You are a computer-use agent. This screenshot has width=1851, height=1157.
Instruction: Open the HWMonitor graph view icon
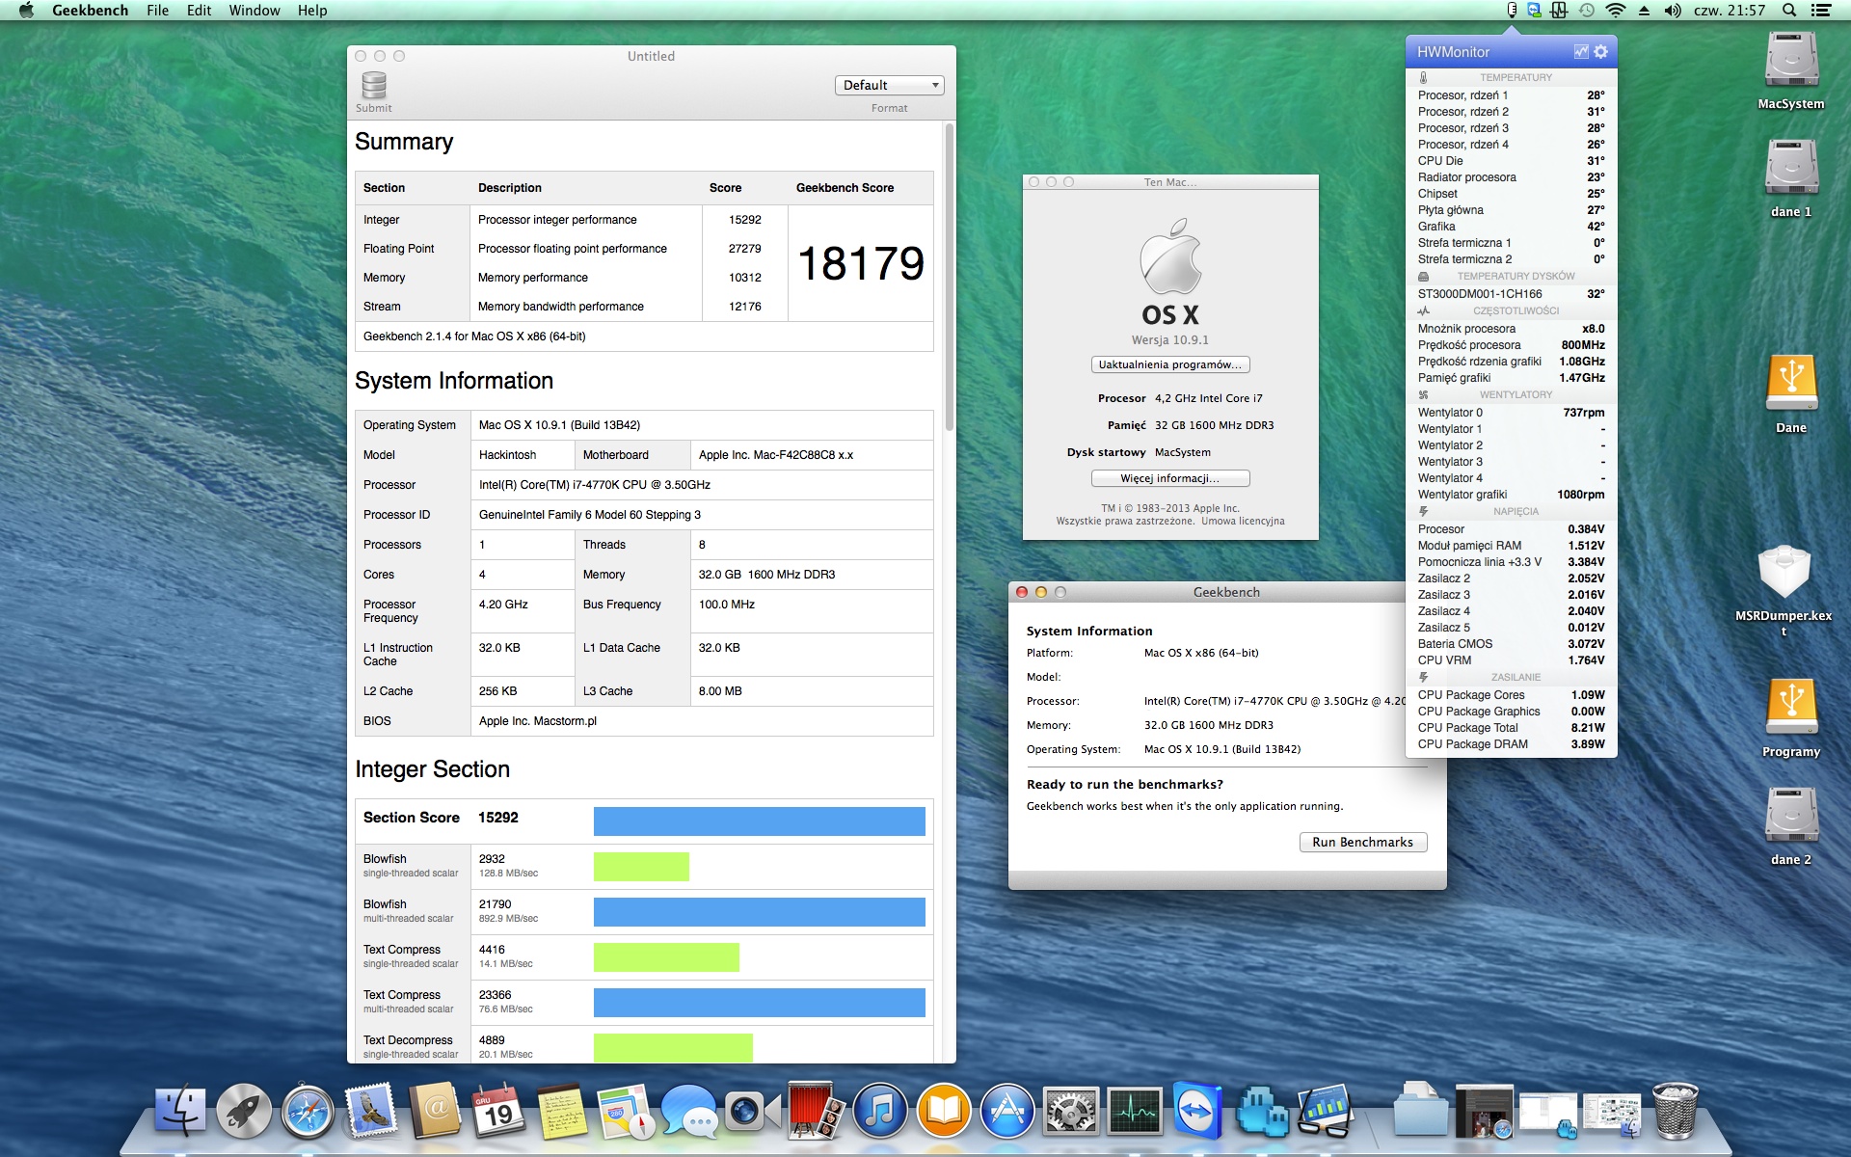[x=1581, y=52]
